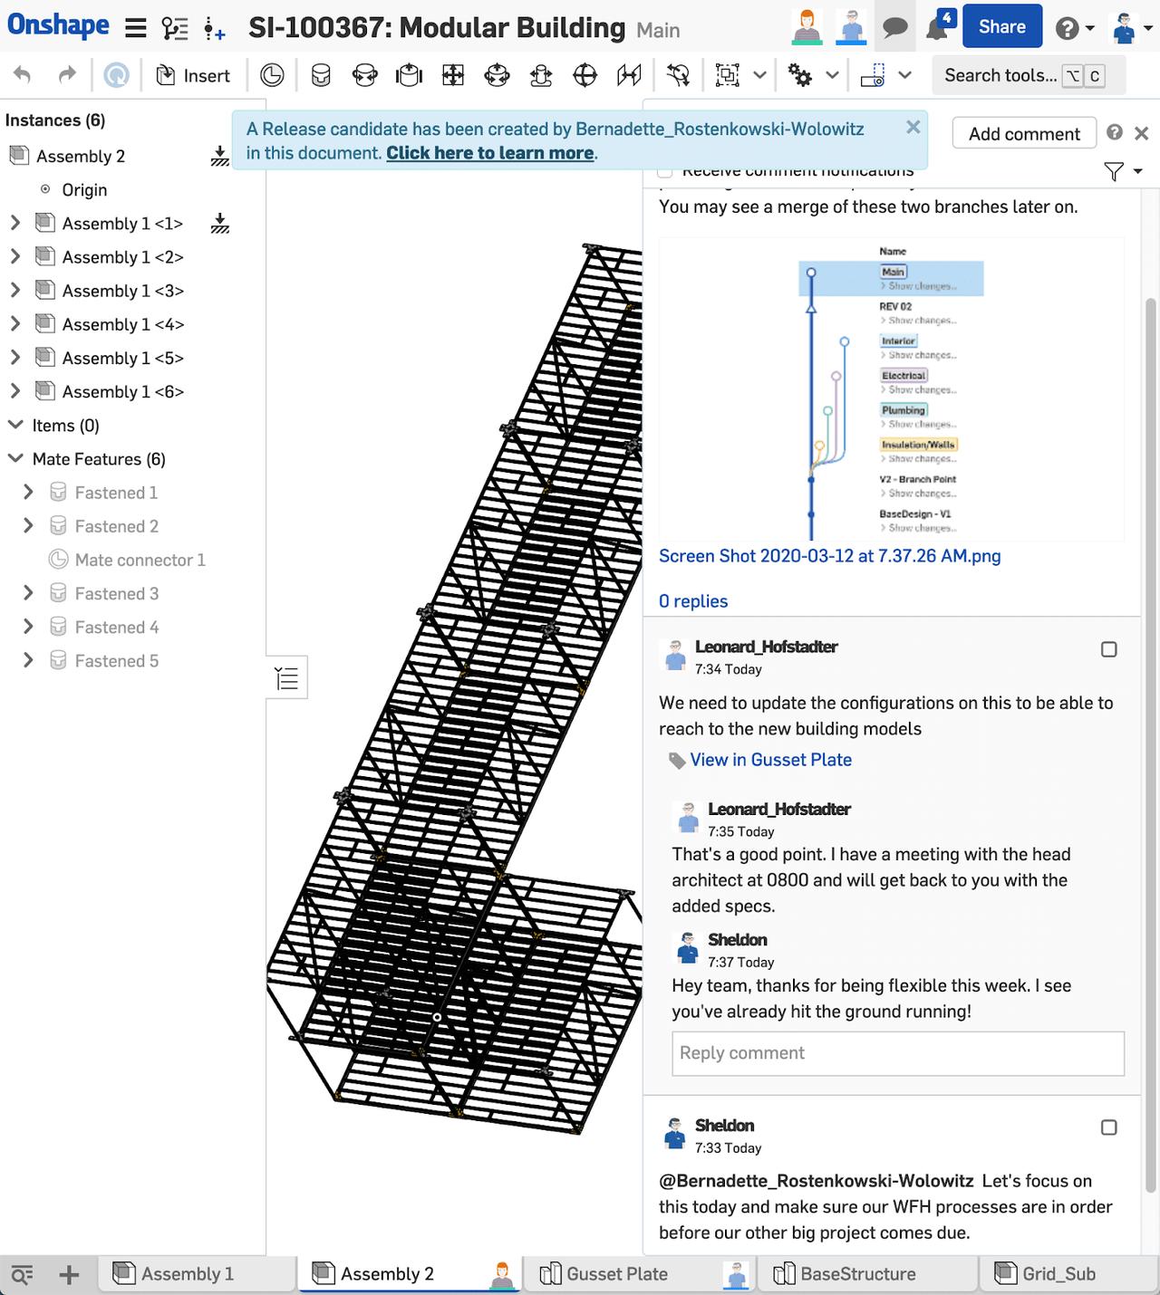Check the resolve box on Leonard_Hofstadter's comment
This screenshot has height=1295, width=1160.
pos(1107,648)
